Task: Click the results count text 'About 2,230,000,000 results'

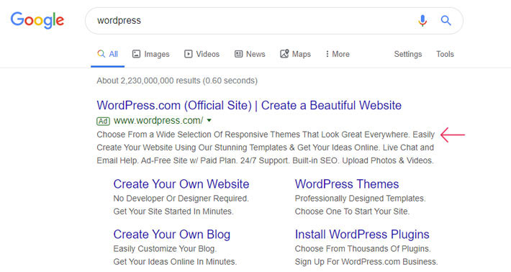Action: click(148, 81)
